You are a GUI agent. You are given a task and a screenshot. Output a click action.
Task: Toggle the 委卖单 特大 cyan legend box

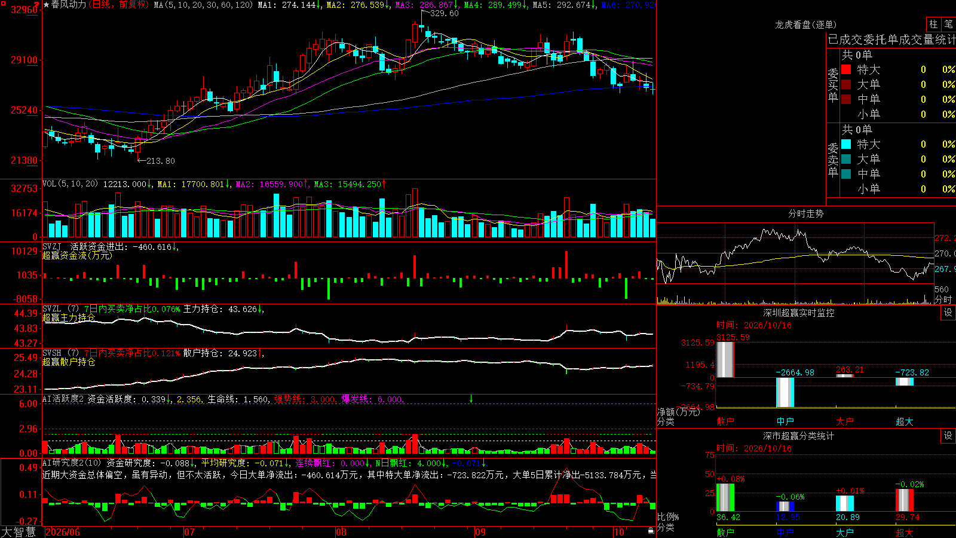coord(846,144)
